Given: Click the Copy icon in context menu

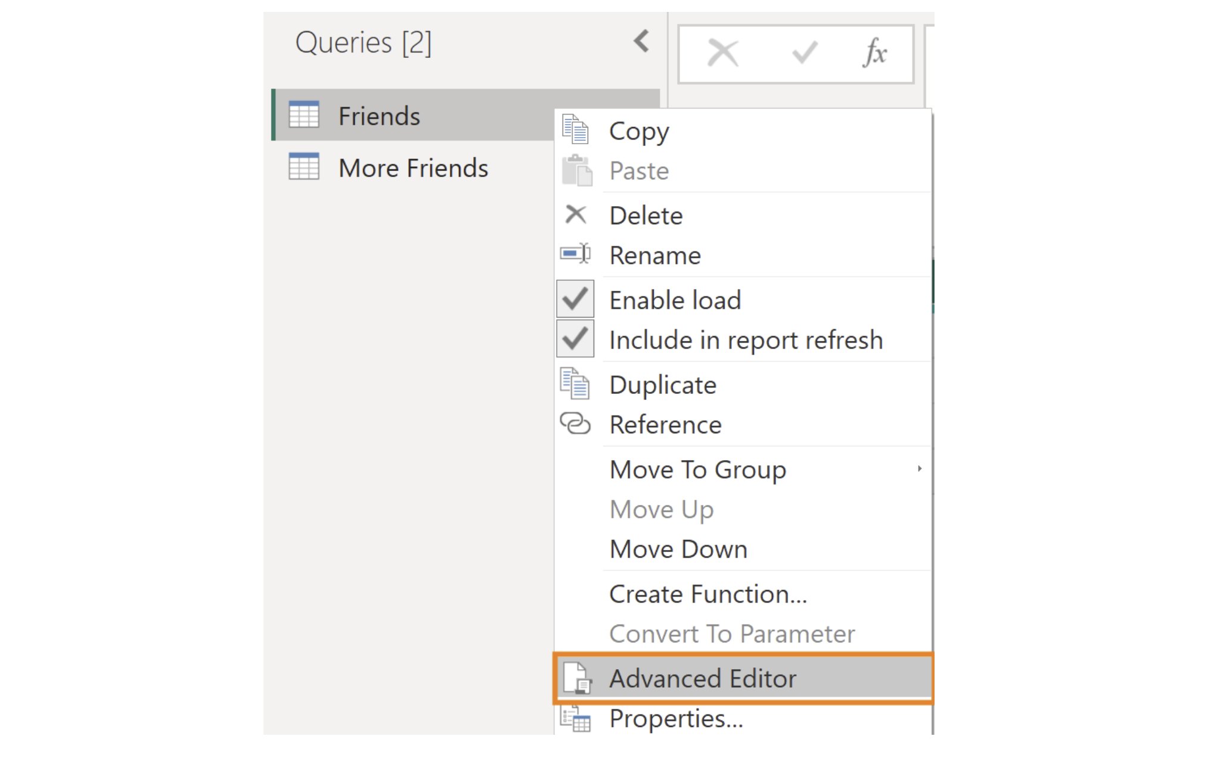Looking at the screenshot, I should [575, 130].
